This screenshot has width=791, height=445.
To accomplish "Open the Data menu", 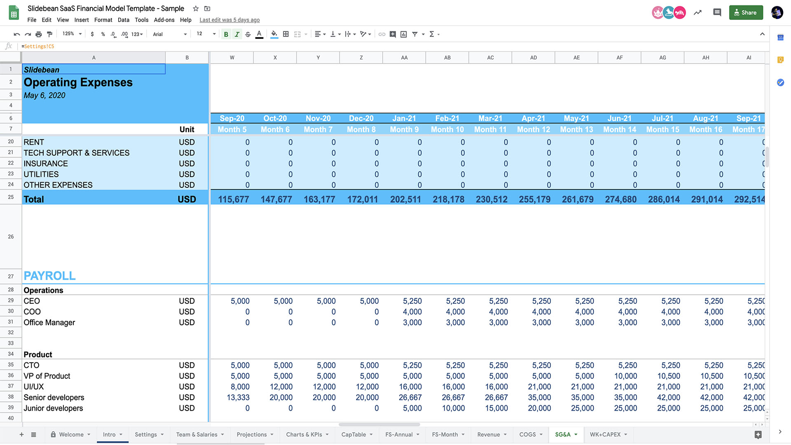I will click(123, 20).
